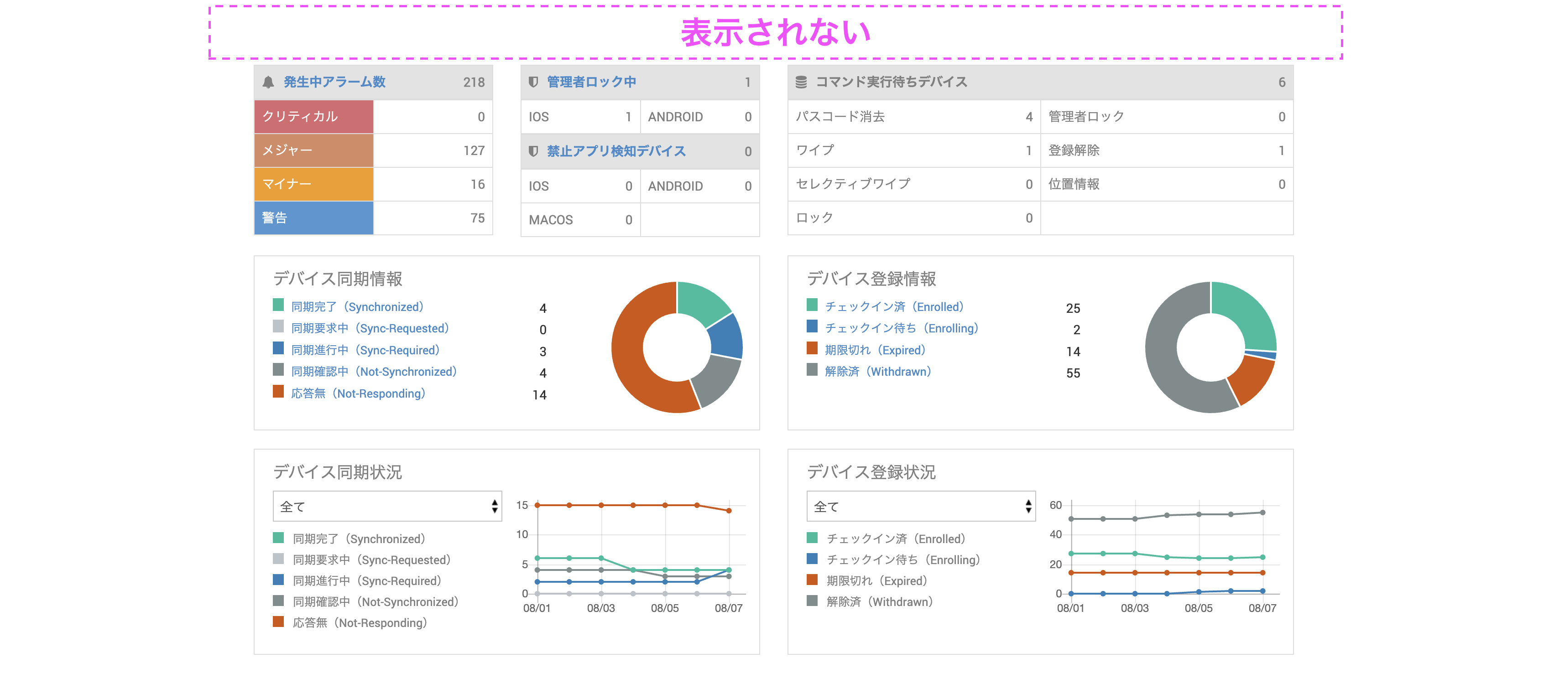1544x694 pixels.
Task: Click the bell icon beside 発生中アラーム数
Action: click(268, 82)
